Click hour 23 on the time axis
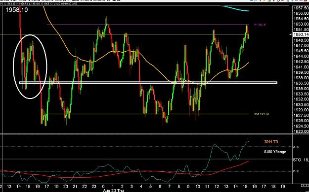Image resolution: width=309 pixels, height=192 pixels. point(94,186)
